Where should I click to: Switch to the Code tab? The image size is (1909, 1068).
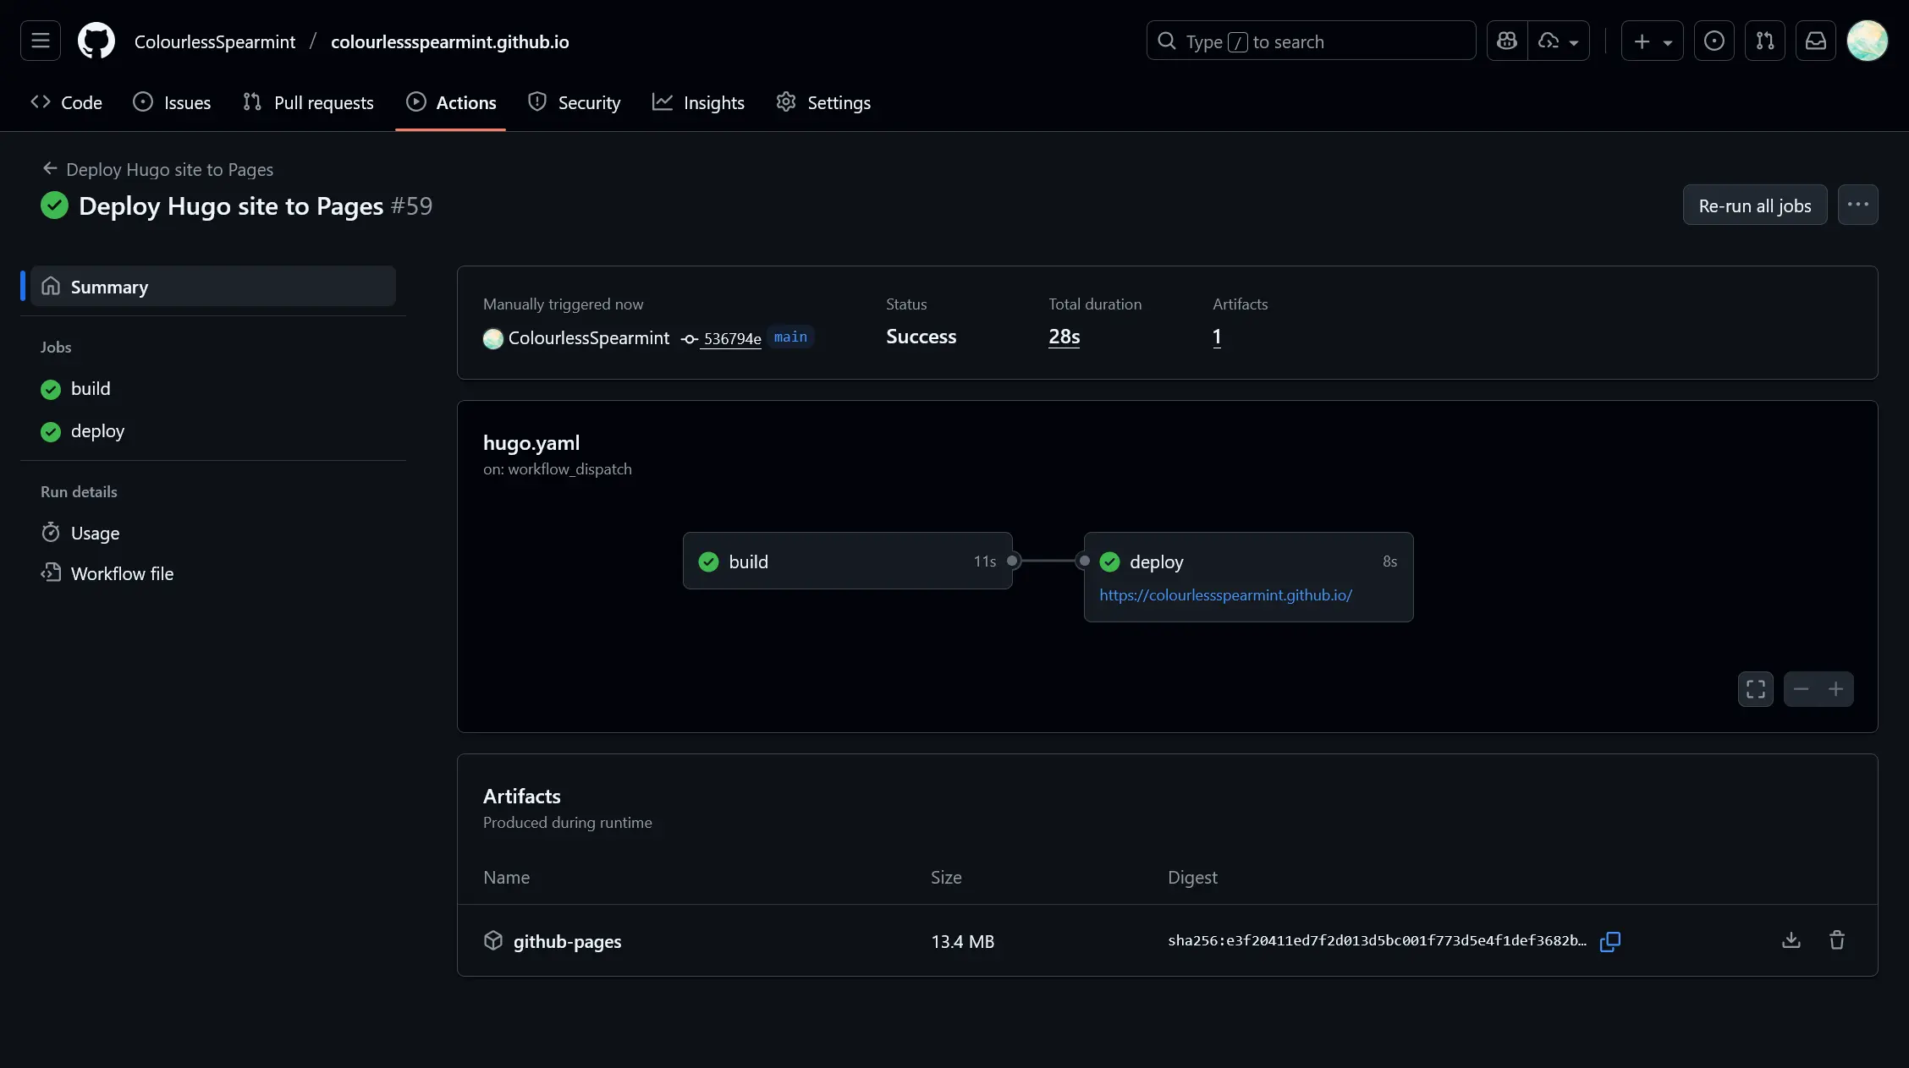pyautogui.click(x=66, y=102)
